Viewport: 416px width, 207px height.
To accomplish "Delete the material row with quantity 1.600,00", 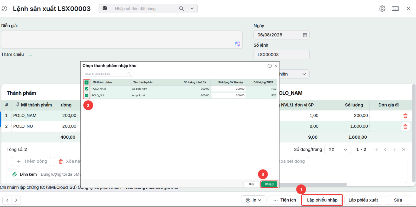I will 405,126.
